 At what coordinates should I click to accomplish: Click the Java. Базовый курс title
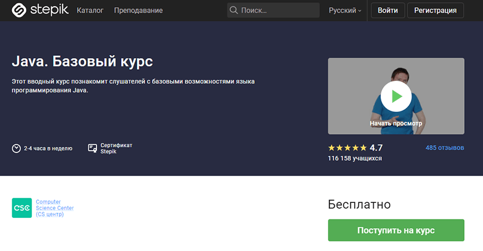(82, 60)
